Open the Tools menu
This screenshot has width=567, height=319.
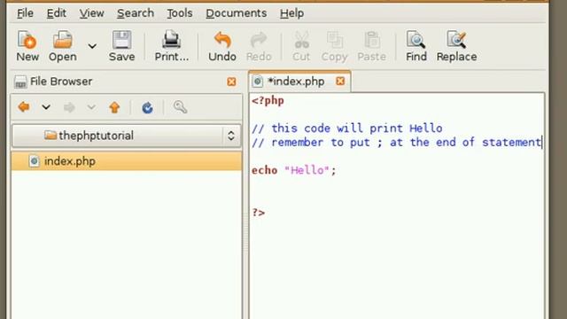(x=179, y=13)
